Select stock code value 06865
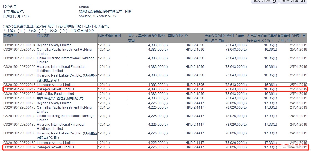Viewport: 311px width, 151px height. pos(84,7)
